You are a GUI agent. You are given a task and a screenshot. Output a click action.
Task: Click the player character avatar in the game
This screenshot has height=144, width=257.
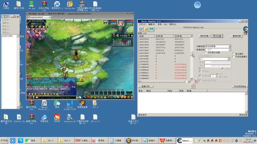click(x=121, y=23)
